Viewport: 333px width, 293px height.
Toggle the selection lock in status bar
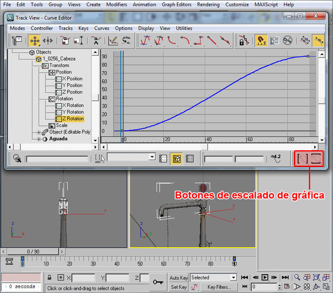point(49,278)
